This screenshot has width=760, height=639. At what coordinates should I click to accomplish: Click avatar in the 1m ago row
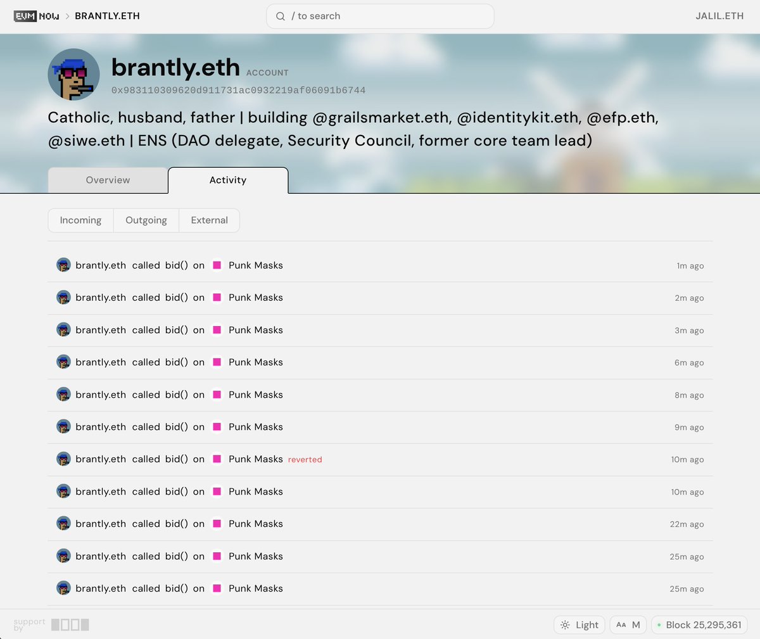63,265
